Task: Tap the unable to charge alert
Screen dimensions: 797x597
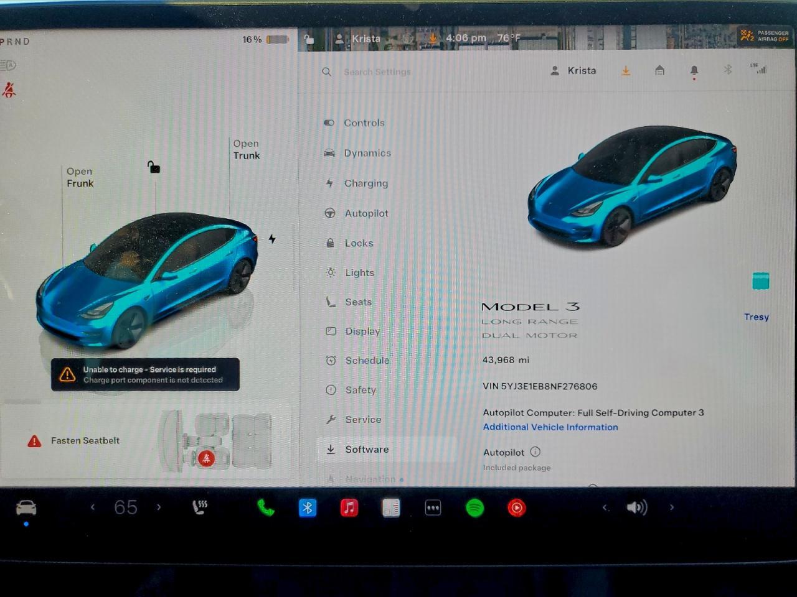Action: (x=145, y=374)
